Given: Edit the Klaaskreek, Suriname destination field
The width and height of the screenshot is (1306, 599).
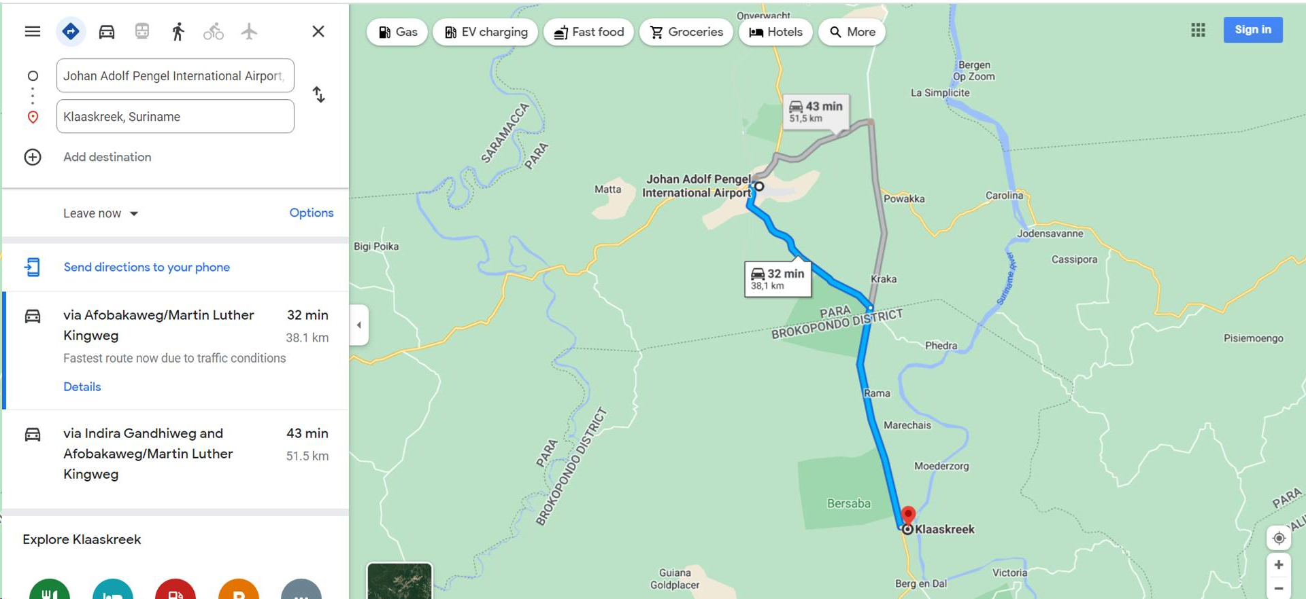Looking at the screenshot, I should (x=175, y=116).
